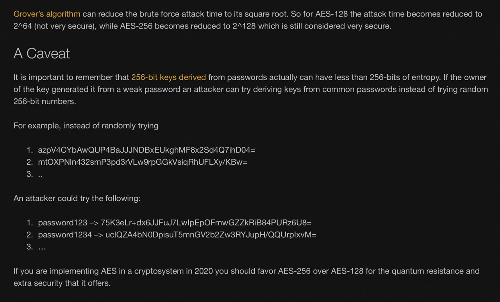This screenshot has height=302, width=500.
Task: Click the word "password123" in the first list item
Action: coord(62,223)
